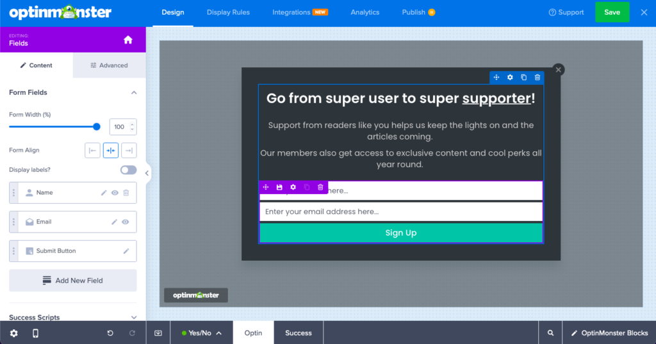Align form to the center
This screenshot has height=344, width=656.
(111, 151)
